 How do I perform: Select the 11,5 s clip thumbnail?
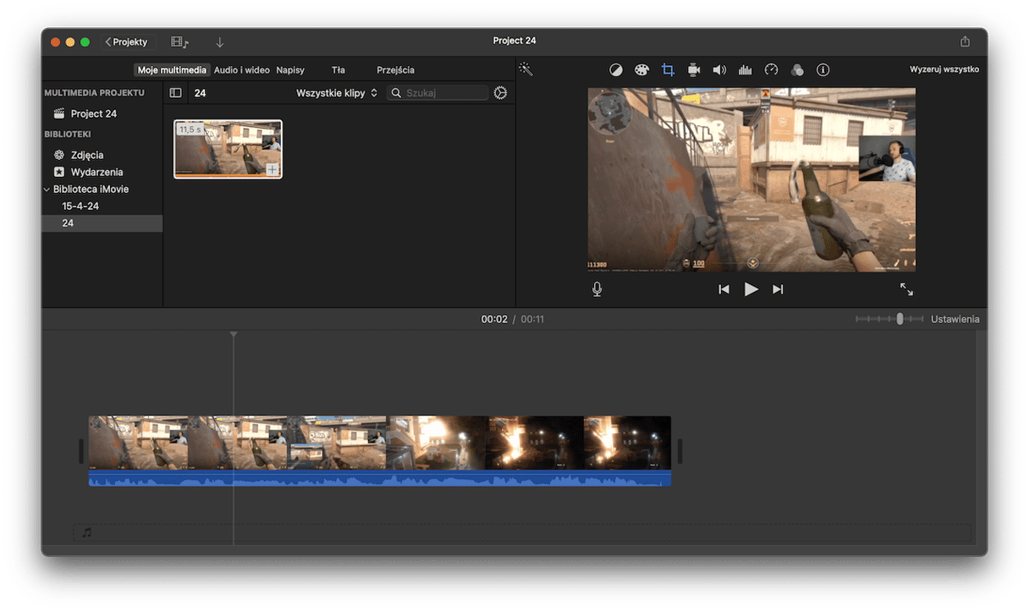(228, 149)
